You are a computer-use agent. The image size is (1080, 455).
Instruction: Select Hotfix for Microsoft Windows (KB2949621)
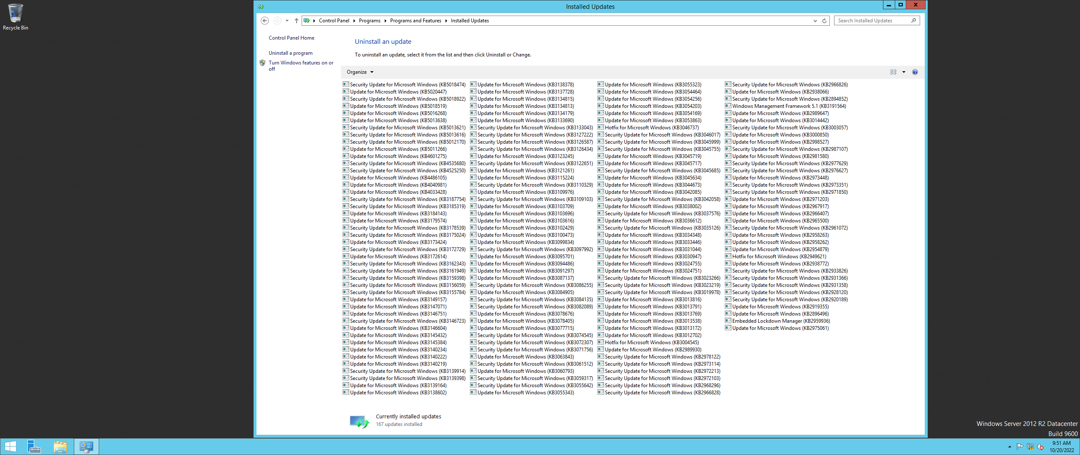click(775, 257)
